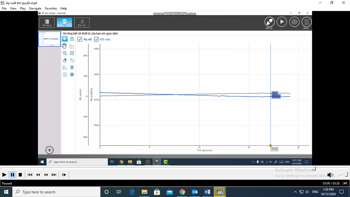The height and width of the screenshot is (197, 350).
Task: Open the View menu
Action: pos(13,8)
